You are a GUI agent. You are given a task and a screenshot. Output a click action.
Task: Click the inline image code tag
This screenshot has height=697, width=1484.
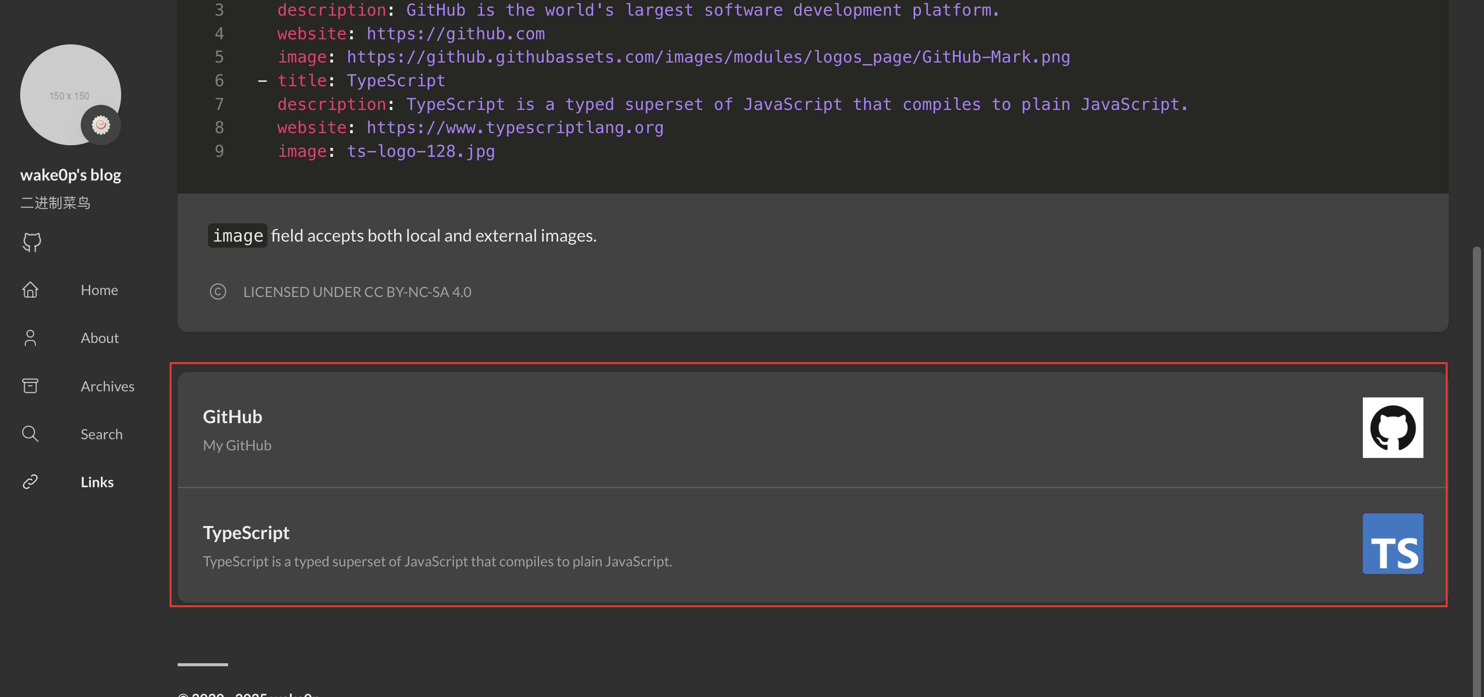[237, 236]
